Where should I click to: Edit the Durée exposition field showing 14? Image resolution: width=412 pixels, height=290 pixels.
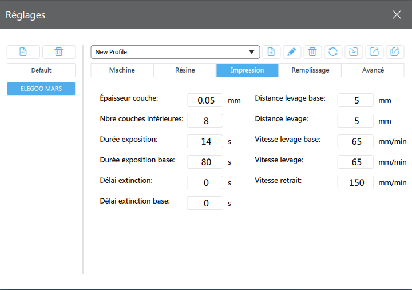coord(205,141)
